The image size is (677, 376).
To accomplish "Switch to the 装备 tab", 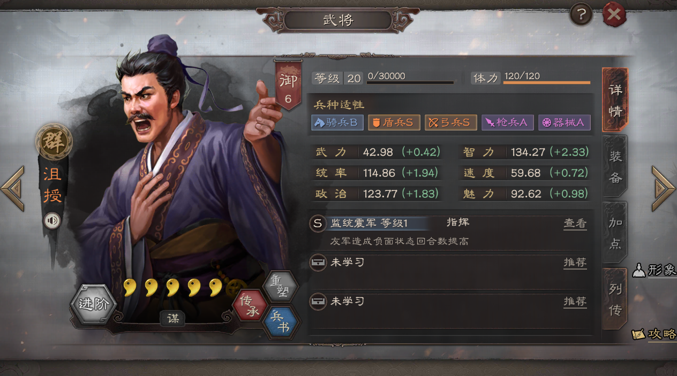I will coord(615,167).
